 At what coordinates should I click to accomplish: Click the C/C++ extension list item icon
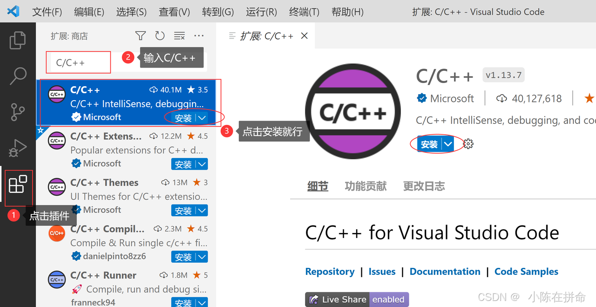point(57,94)
